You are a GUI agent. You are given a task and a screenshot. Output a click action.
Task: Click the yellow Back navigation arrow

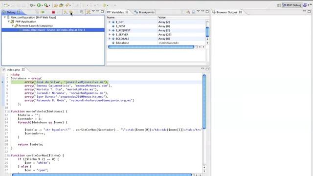tap(104, 5)
